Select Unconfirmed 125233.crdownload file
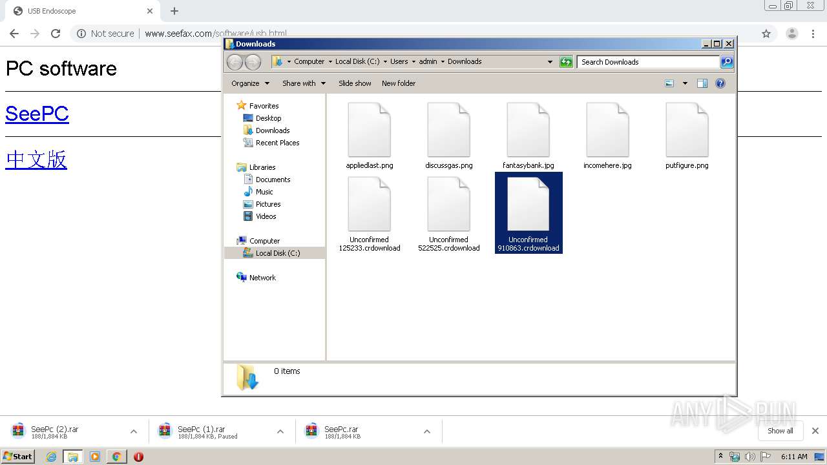 click(x=369, y=214)
